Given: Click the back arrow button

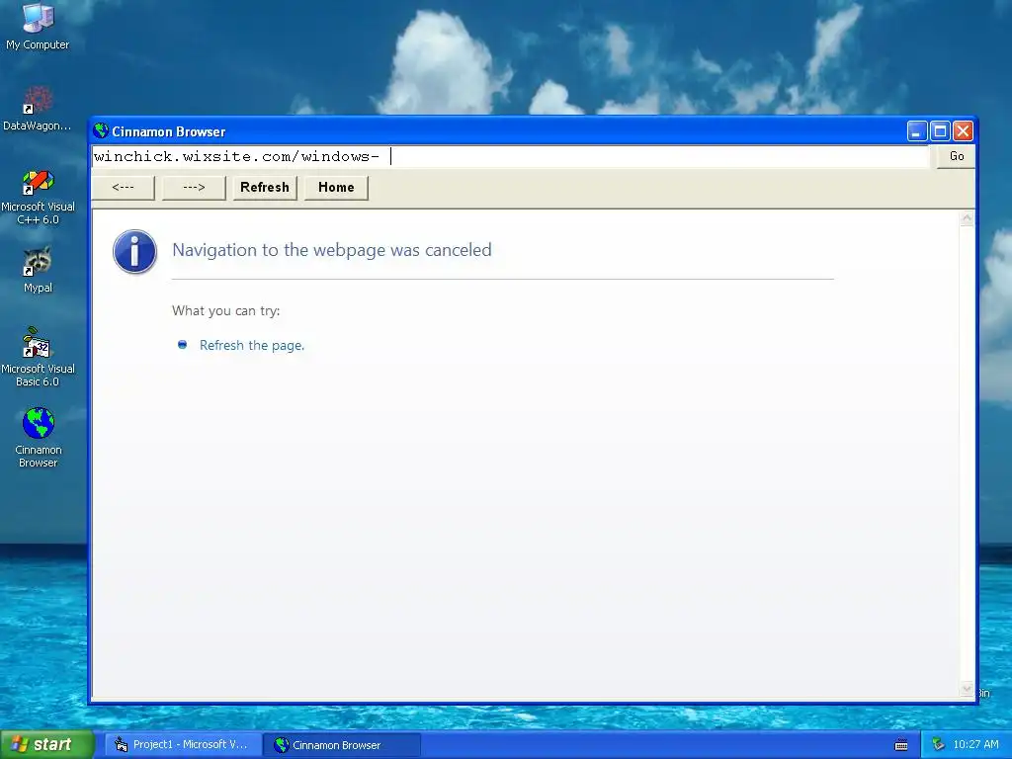Looking at the screenshot, I should [x=124, y=188].
